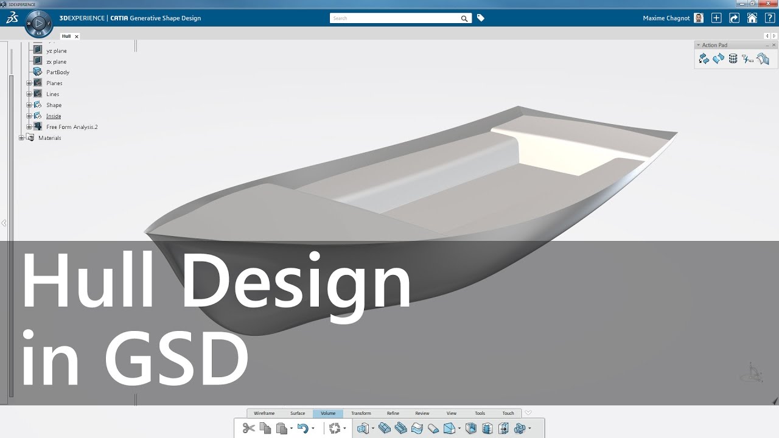Select the Volume Extrude tool icon
This screenshot has height=438, width=779.
363,428
